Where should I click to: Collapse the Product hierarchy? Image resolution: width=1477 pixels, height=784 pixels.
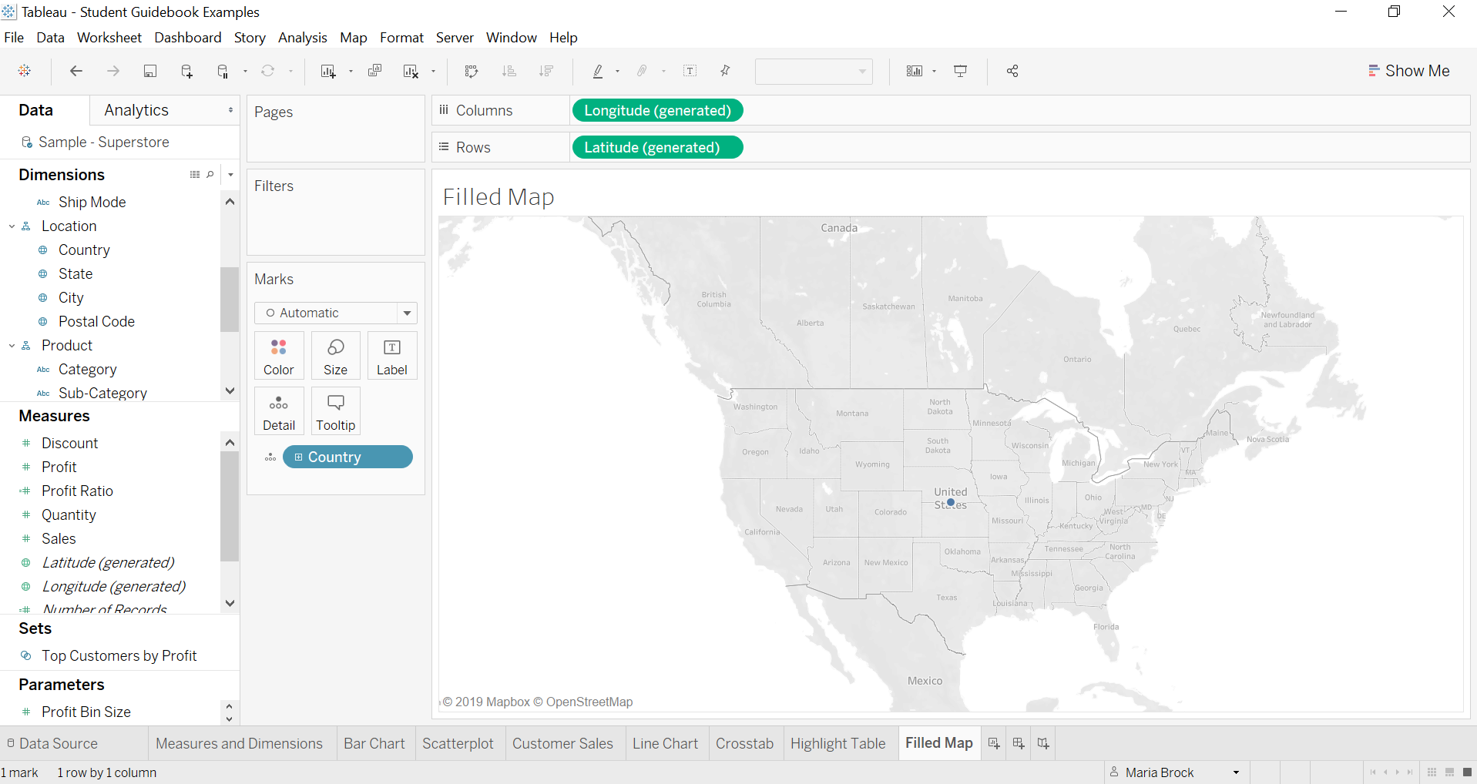12,346
